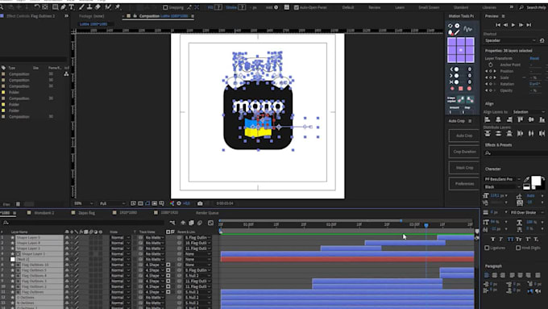Image resolution: width=548 pixels, height=309 pixels.
Task: Click Reset in Layer Transform properties
Action: pos(534,58)
